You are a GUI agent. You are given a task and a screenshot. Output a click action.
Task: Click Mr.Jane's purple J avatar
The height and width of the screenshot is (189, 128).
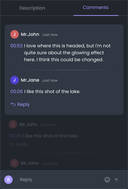pyautogui.click(x=15, y=80)
